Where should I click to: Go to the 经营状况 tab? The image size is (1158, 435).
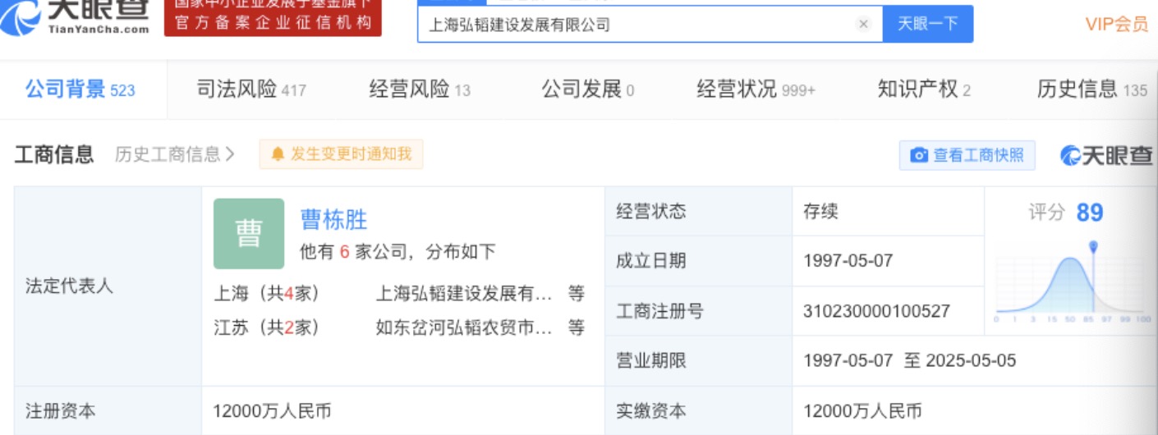point(756,89)
